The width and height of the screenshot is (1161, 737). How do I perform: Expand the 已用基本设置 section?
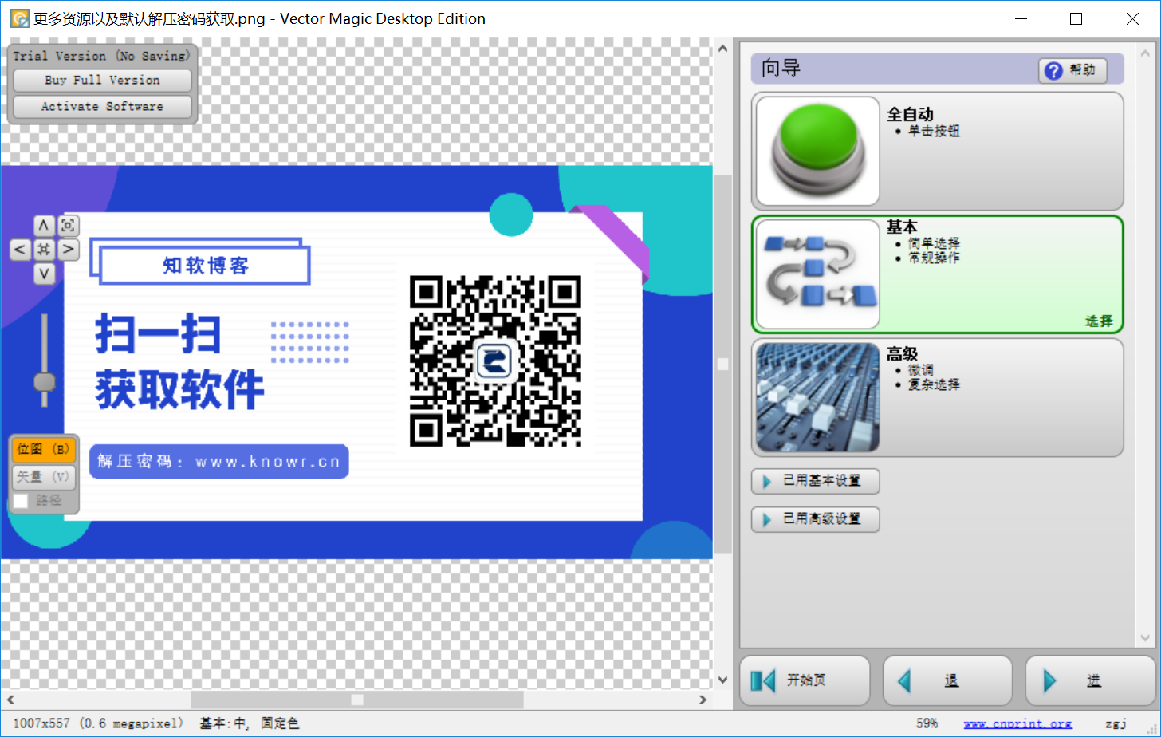pos(815,481)
